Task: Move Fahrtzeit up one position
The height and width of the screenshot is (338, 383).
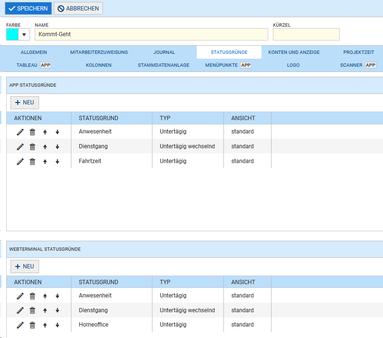Action: point(45,162)
